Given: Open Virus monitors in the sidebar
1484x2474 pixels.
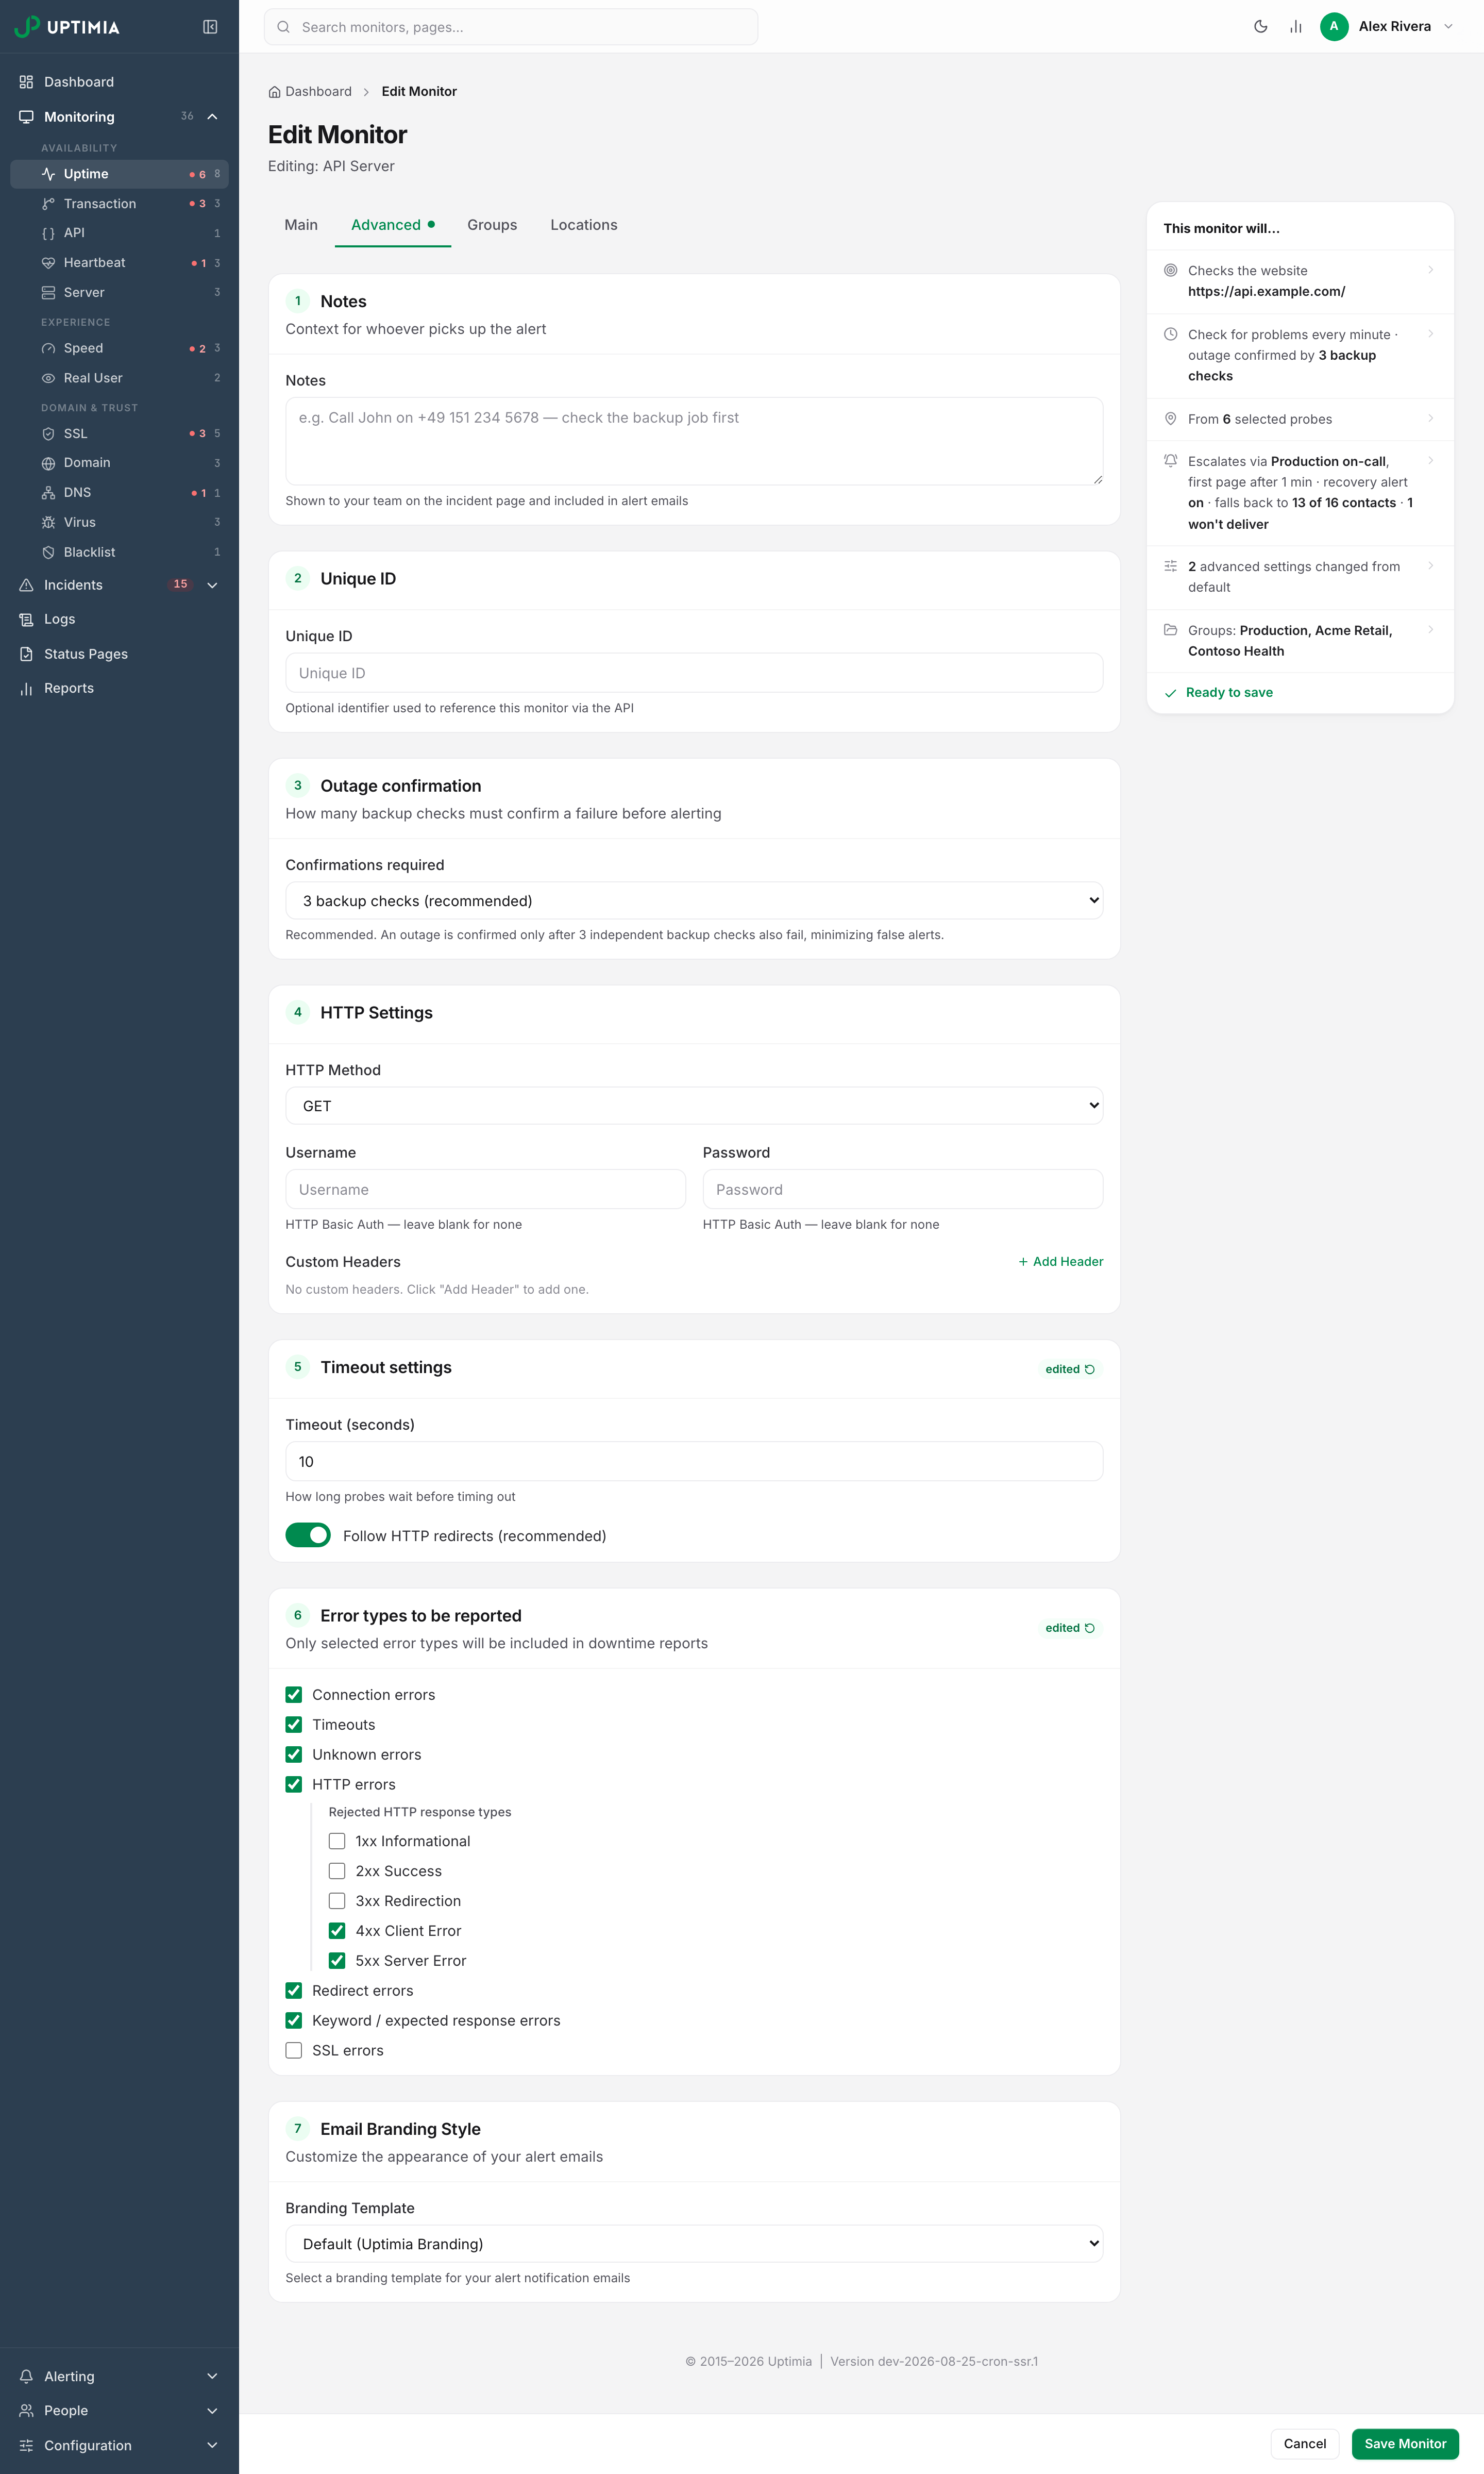Looking at the screenshot, I should (119, 523).
